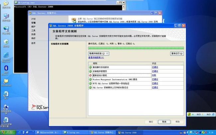The width and height of the screenshot is (216, 135).
Task: Click the green rule-check progress bar
Action: (x=136, y=48)
